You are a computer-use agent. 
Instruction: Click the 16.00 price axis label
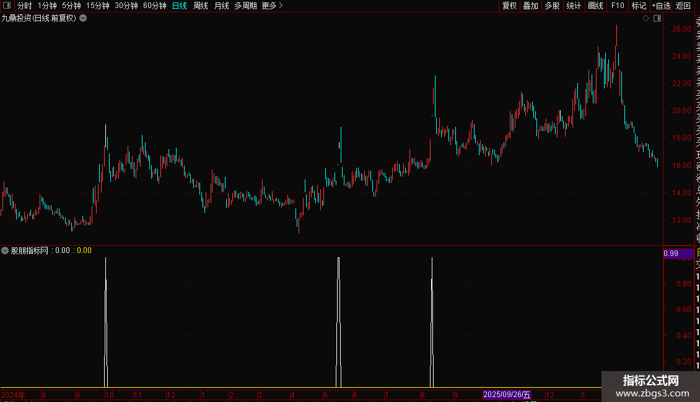(x=681, y=165)
